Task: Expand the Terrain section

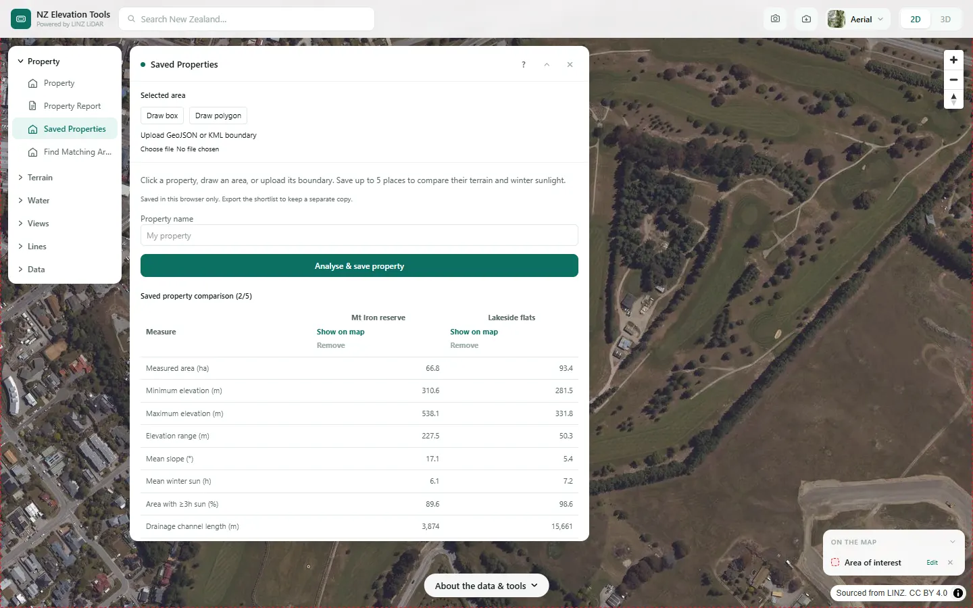Action: pyautogui.click(x=65, y=178)
